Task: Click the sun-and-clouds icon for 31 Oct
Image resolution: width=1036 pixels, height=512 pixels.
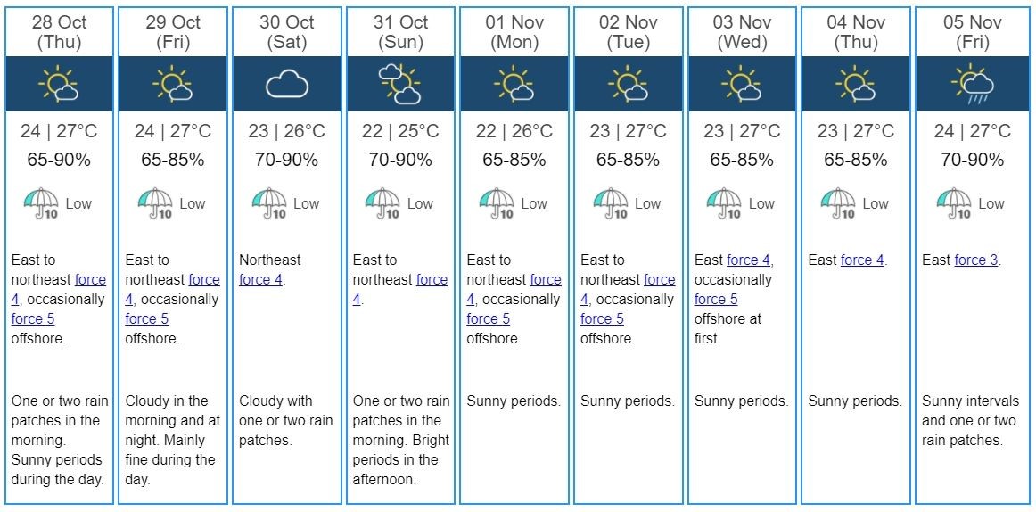Action: tap(400, 84)
